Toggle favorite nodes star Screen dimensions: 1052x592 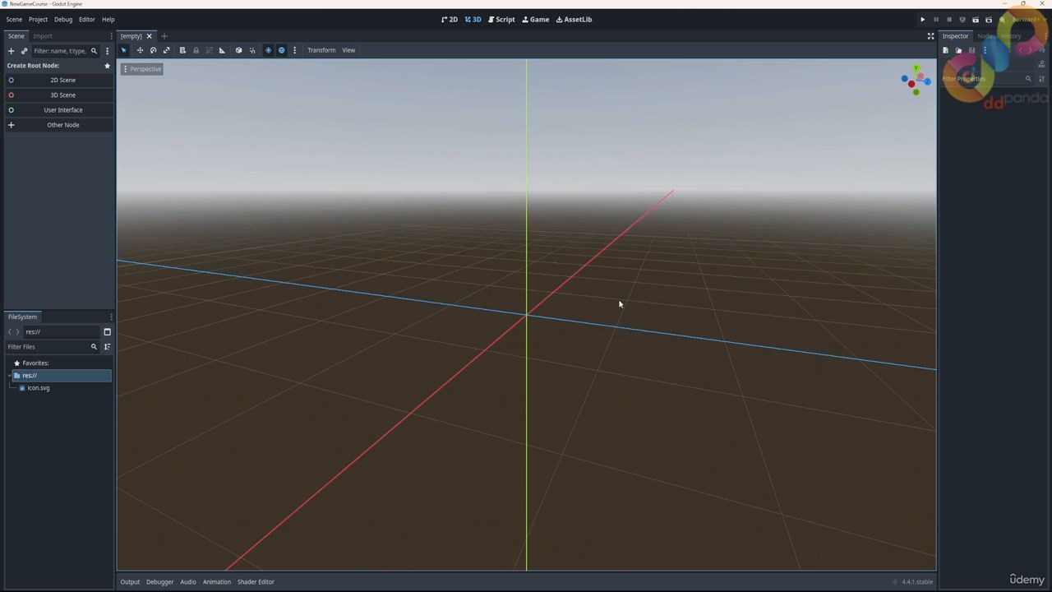coord(107,66)
